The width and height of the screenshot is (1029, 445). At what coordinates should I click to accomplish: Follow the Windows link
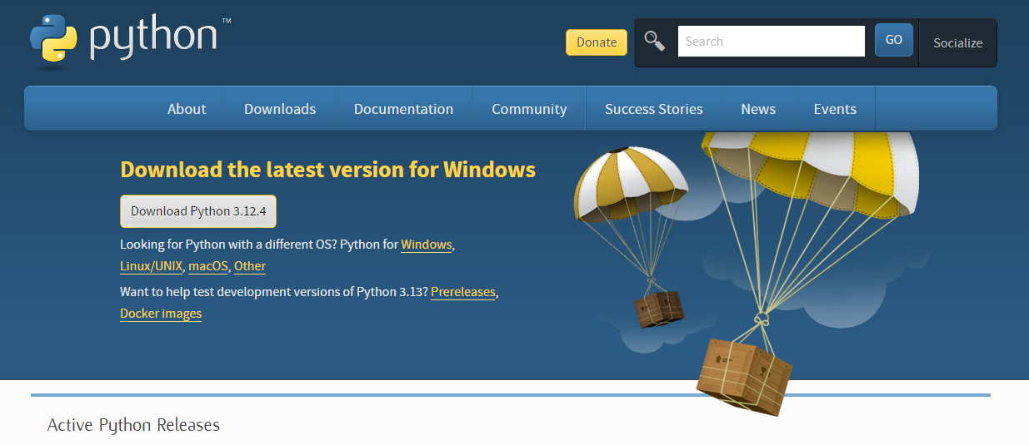[427, 245]
